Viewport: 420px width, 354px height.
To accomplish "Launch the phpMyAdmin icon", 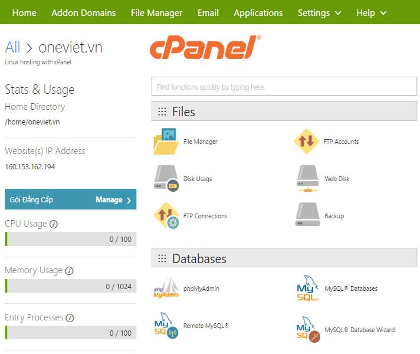I will click(166, 289).
